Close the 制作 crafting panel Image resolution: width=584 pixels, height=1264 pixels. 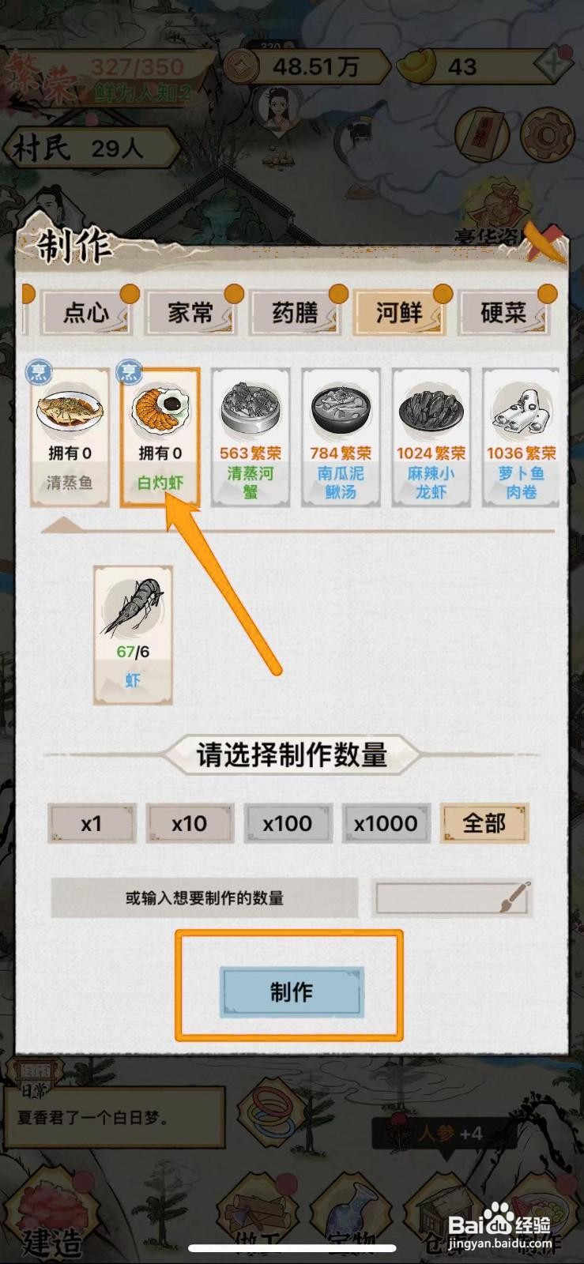pos(546,241)
